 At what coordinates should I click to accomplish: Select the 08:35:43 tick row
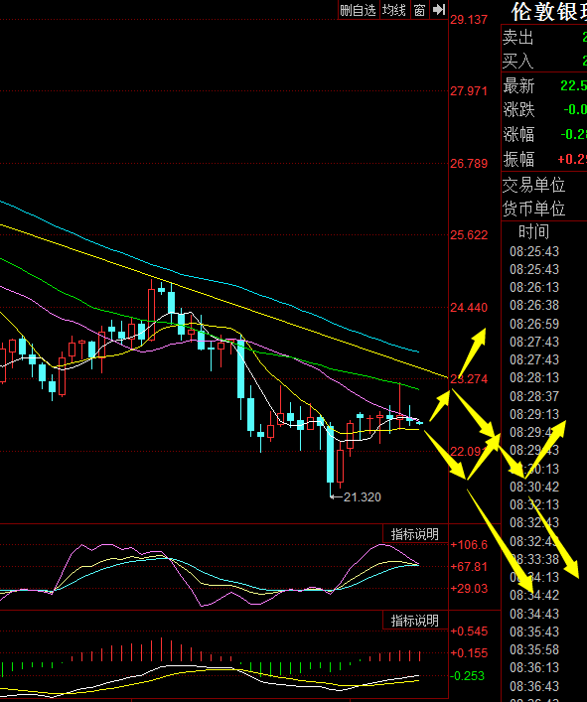tap(534, 632)
